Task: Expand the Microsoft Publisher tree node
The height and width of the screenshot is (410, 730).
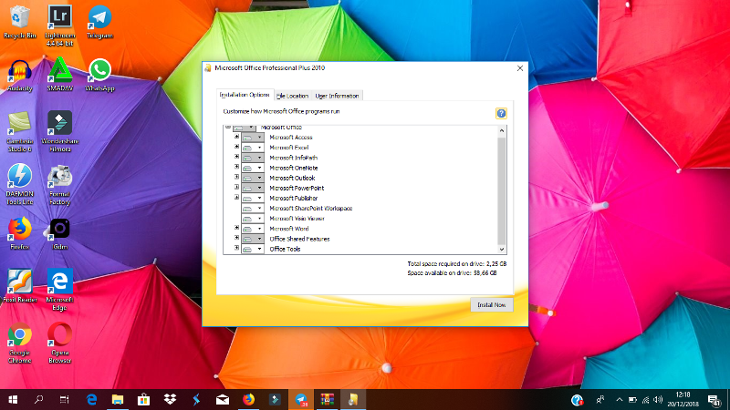Action: (x=236, y=198)
